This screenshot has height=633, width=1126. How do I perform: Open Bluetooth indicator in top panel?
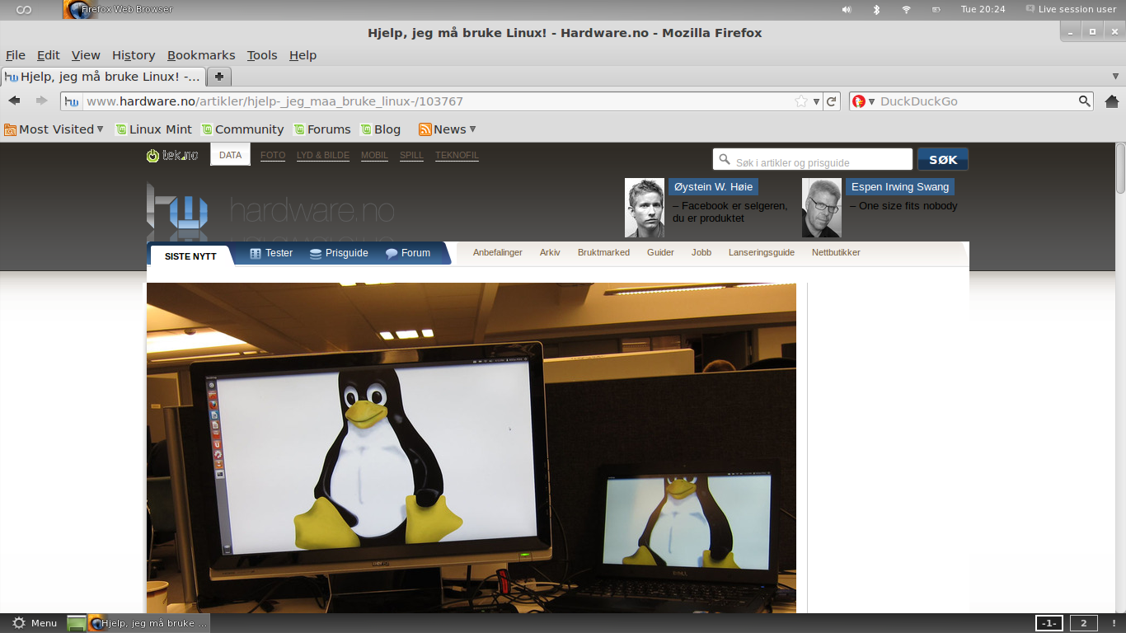tap(876, 10)
